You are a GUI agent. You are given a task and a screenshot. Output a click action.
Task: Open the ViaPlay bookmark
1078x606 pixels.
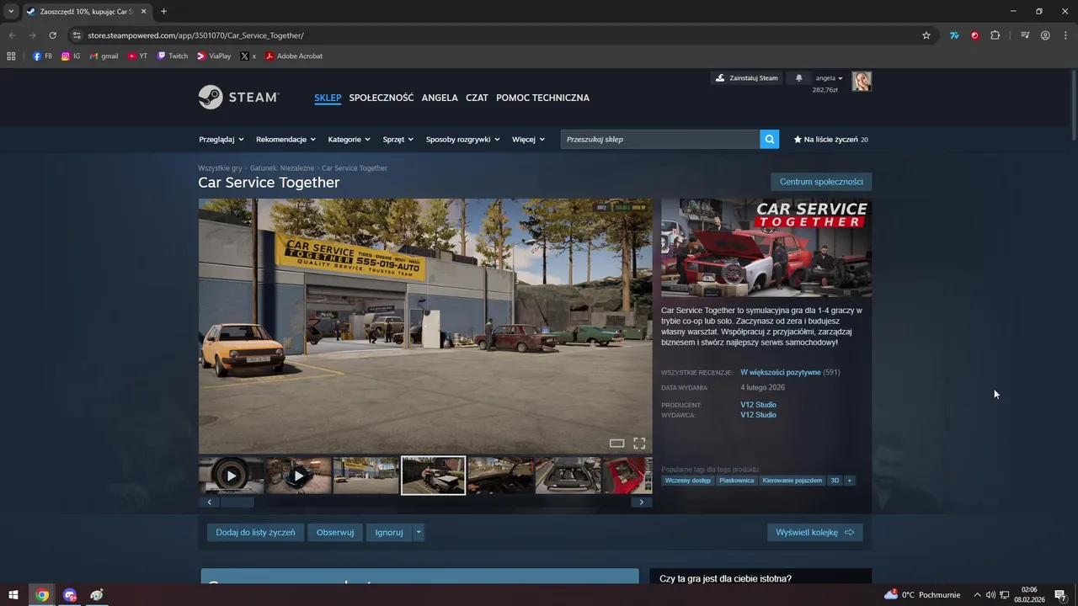pyautogui.click(x=214, y=56)
